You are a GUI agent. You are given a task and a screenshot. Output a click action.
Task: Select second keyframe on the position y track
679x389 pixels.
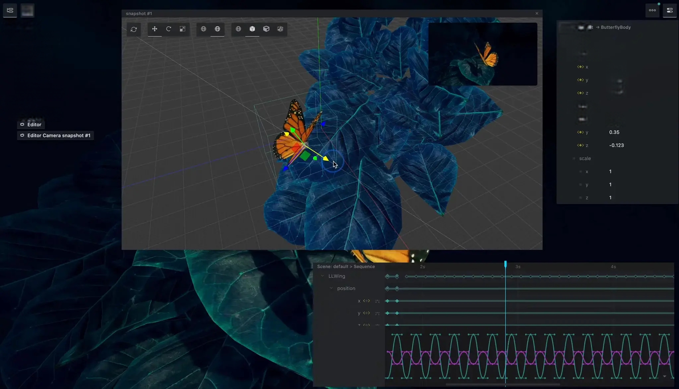(397, 313)
